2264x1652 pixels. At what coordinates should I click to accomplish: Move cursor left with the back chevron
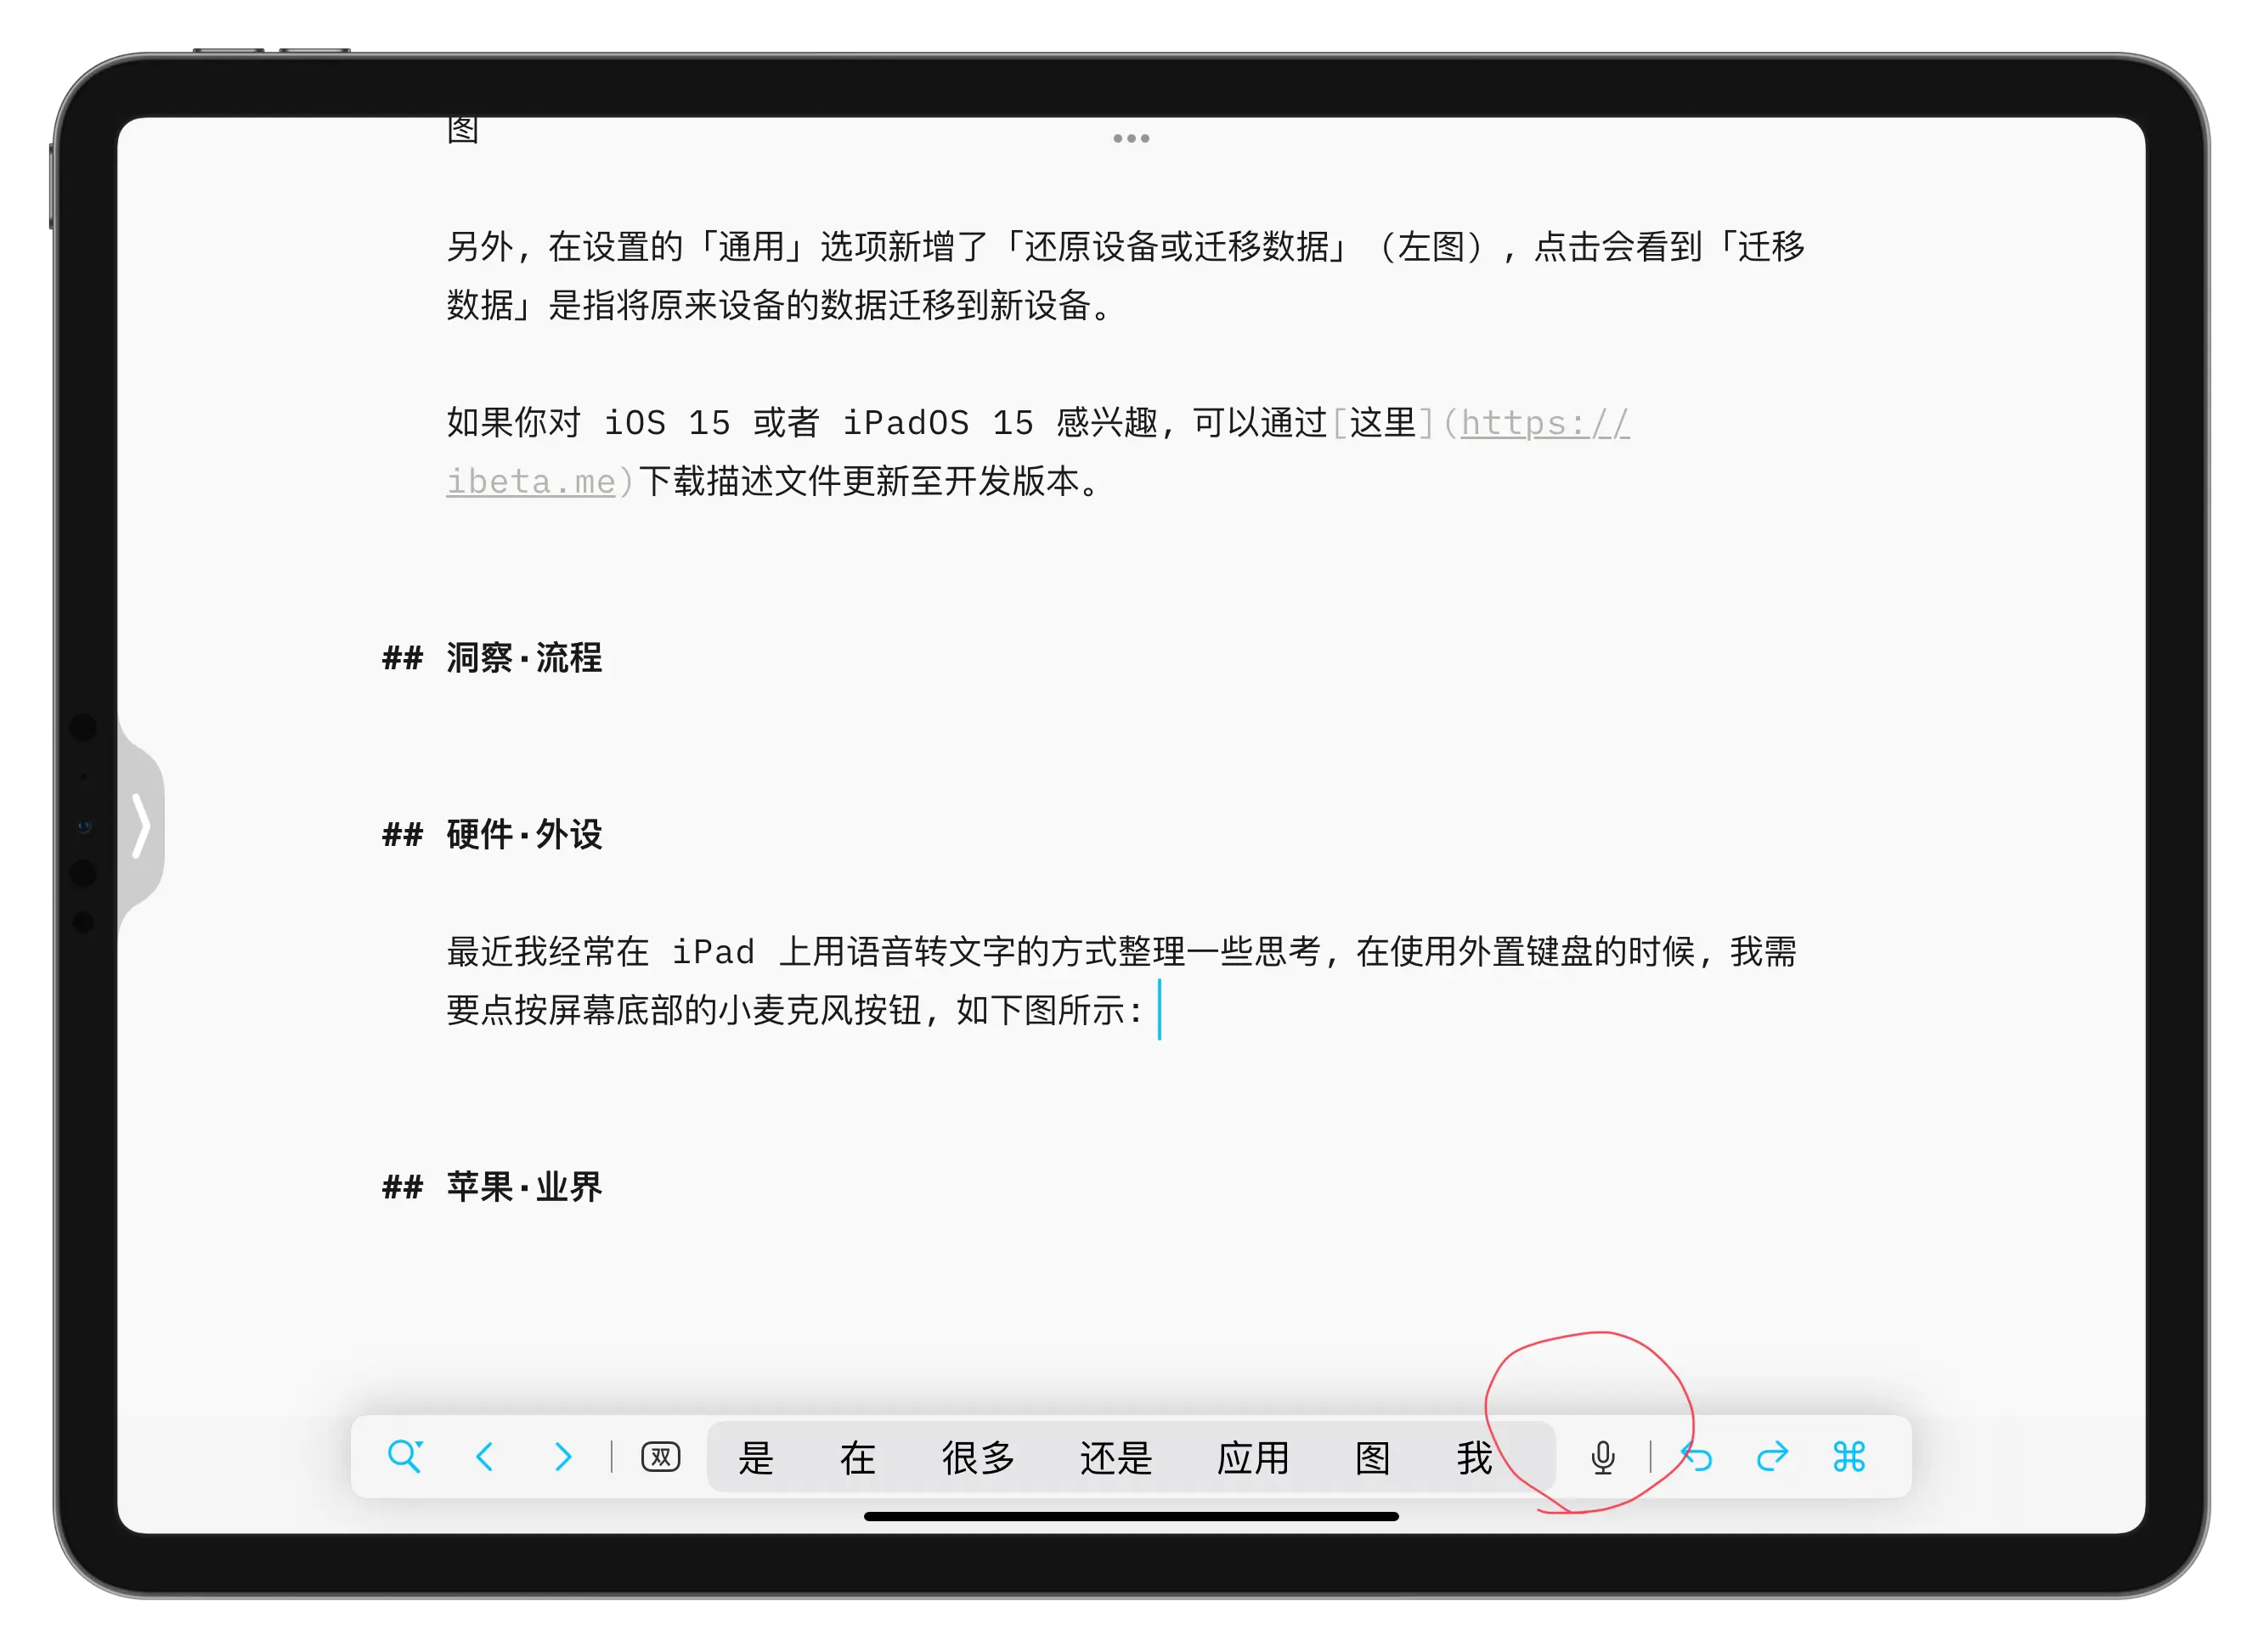coord(485,1457)
